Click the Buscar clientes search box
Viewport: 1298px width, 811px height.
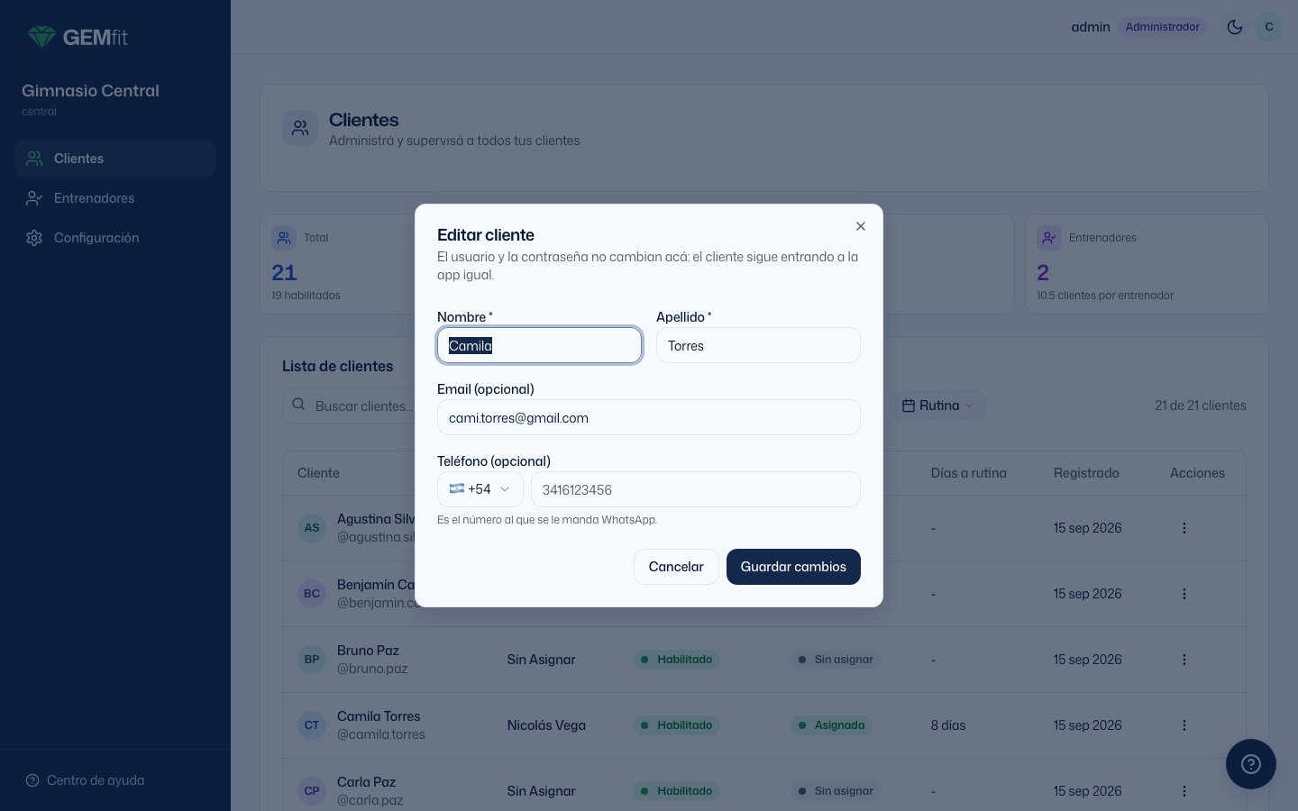click(x=349, y=405)
